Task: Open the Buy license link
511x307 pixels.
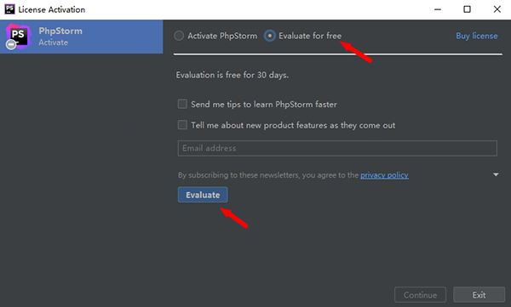Action: point(477,36)
